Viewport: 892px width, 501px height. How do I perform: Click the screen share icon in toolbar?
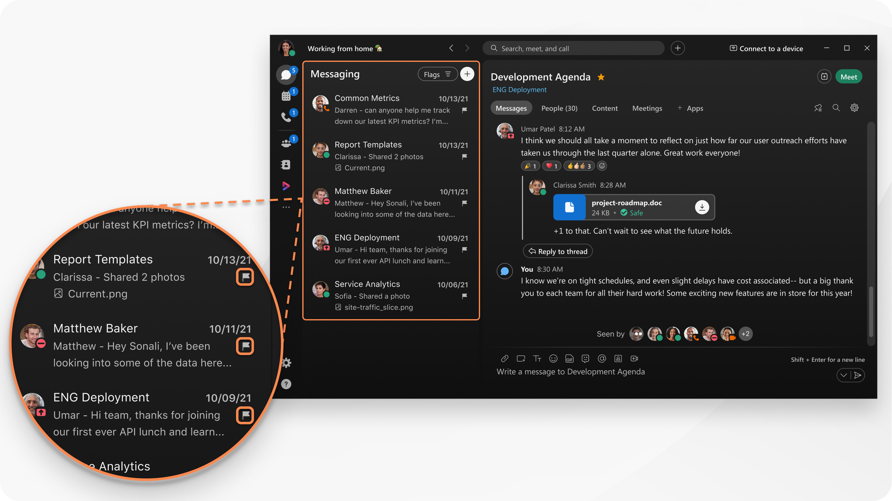point(521,358)
